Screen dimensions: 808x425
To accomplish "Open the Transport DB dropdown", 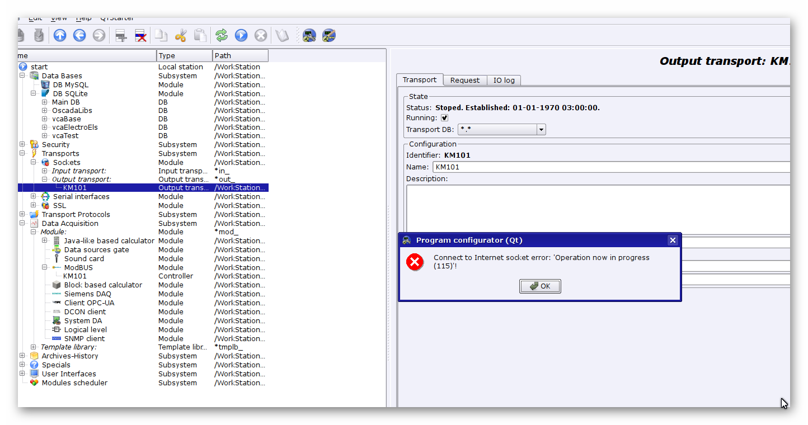I will point(541,130).
